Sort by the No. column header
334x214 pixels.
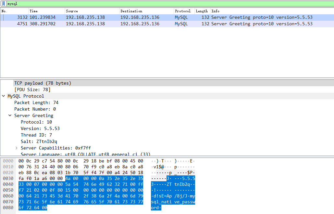(13, 11)
